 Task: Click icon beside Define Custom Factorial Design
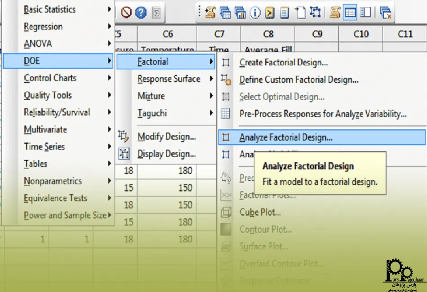[x=226, y=80]
